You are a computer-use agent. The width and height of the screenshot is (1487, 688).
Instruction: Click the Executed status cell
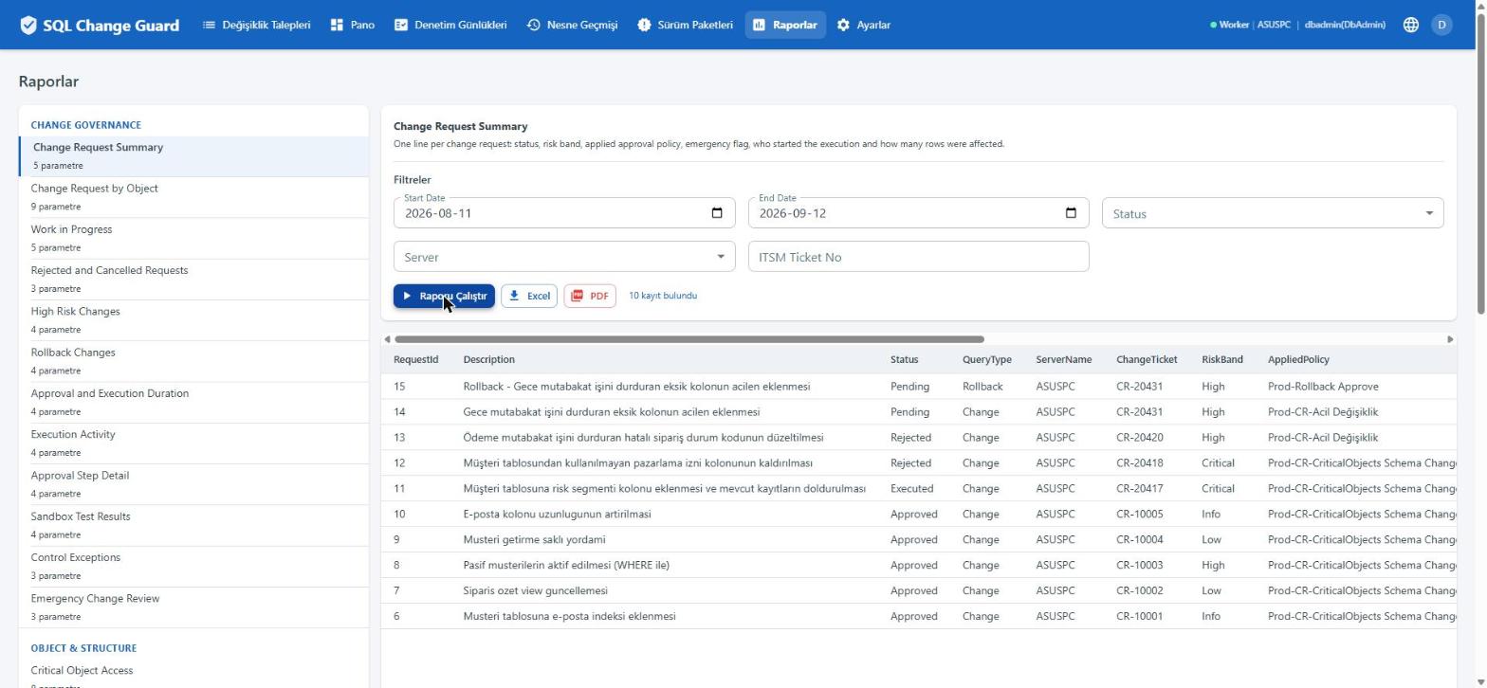911,489
